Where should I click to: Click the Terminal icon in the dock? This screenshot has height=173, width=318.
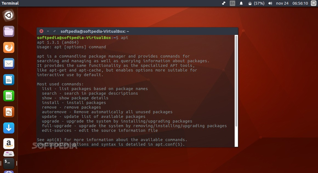(9, 163)
